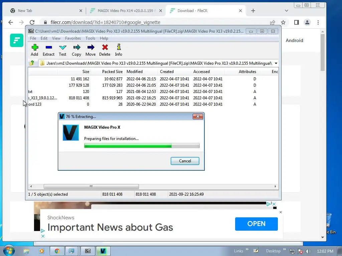Image resolution: width=342 pixels, height=256 pixels.
Task: Bookmark this page with the star icon
Action: click(283, 22)
